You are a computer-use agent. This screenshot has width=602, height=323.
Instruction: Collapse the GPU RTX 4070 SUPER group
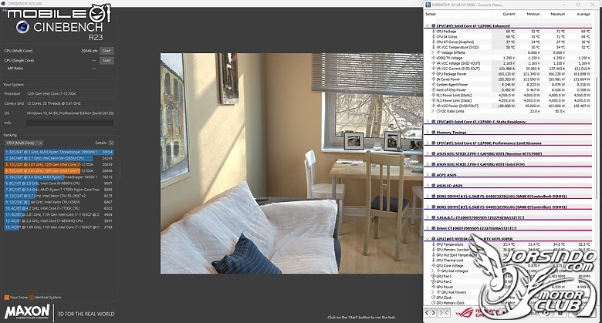[x=428, y=239]
